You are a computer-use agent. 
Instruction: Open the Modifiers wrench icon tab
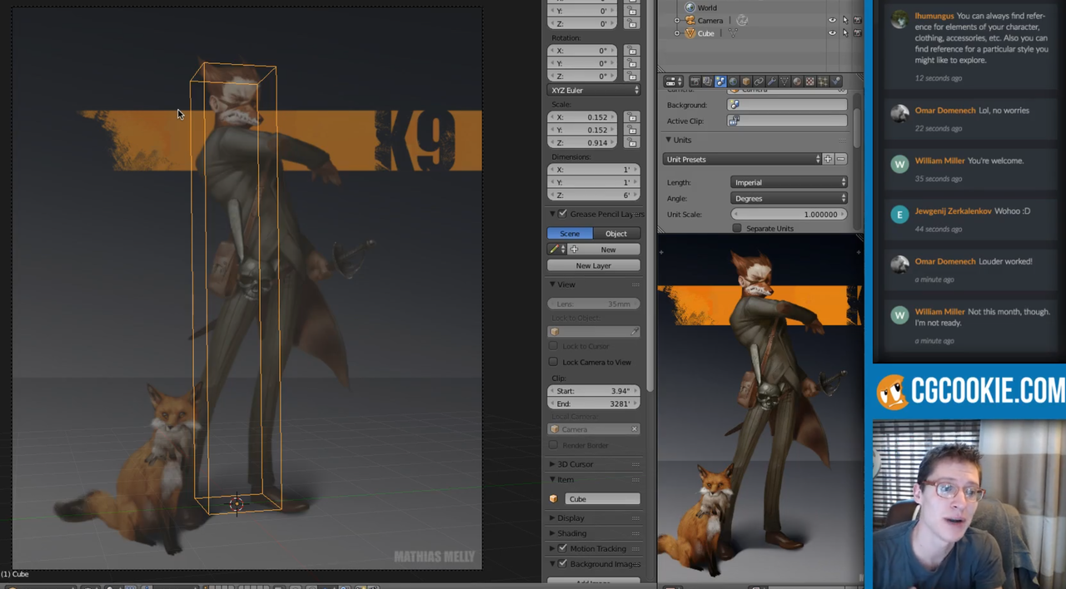[x=771, y=82]
